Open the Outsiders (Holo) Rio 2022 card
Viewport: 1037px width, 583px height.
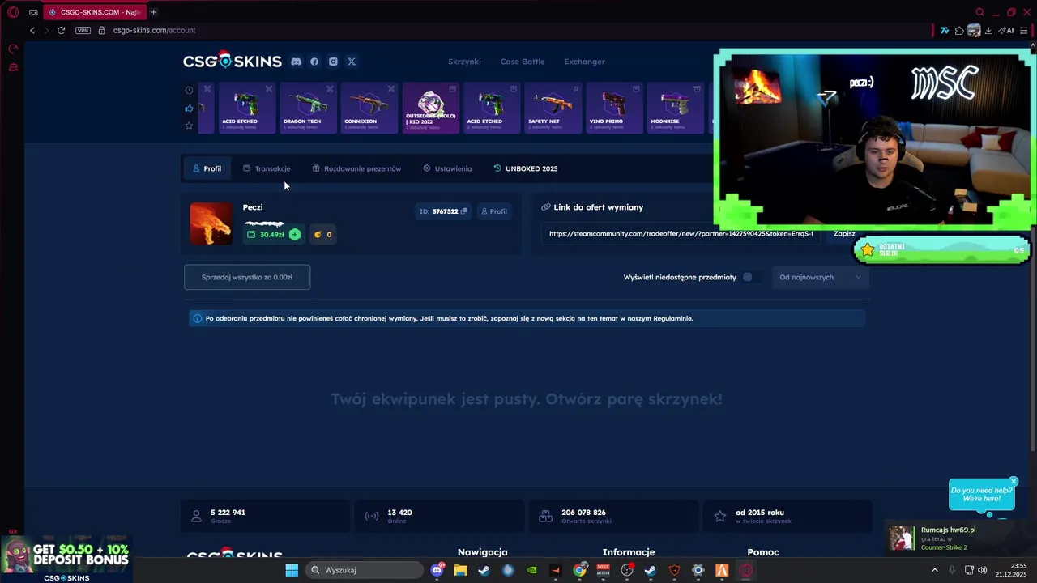(x=430, y=108)
